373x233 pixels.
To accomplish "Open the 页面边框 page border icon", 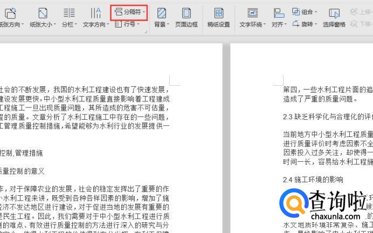I will click(x=186, y=13).
